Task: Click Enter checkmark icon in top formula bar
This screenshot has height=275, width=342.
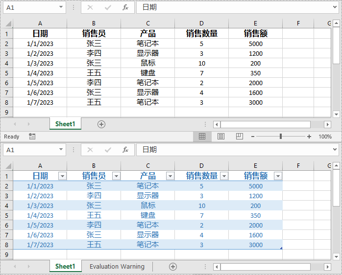Action: [x=108, y=8]
